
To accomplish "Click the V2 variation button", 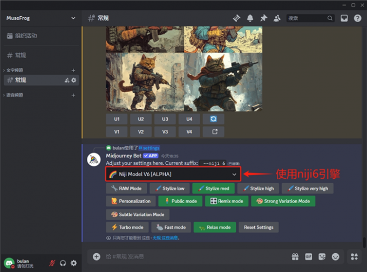I will tap(141, 132).
